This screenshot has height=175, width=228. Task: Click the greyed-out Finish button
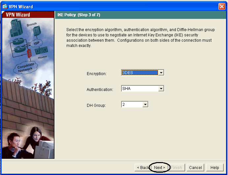point(177,168)
